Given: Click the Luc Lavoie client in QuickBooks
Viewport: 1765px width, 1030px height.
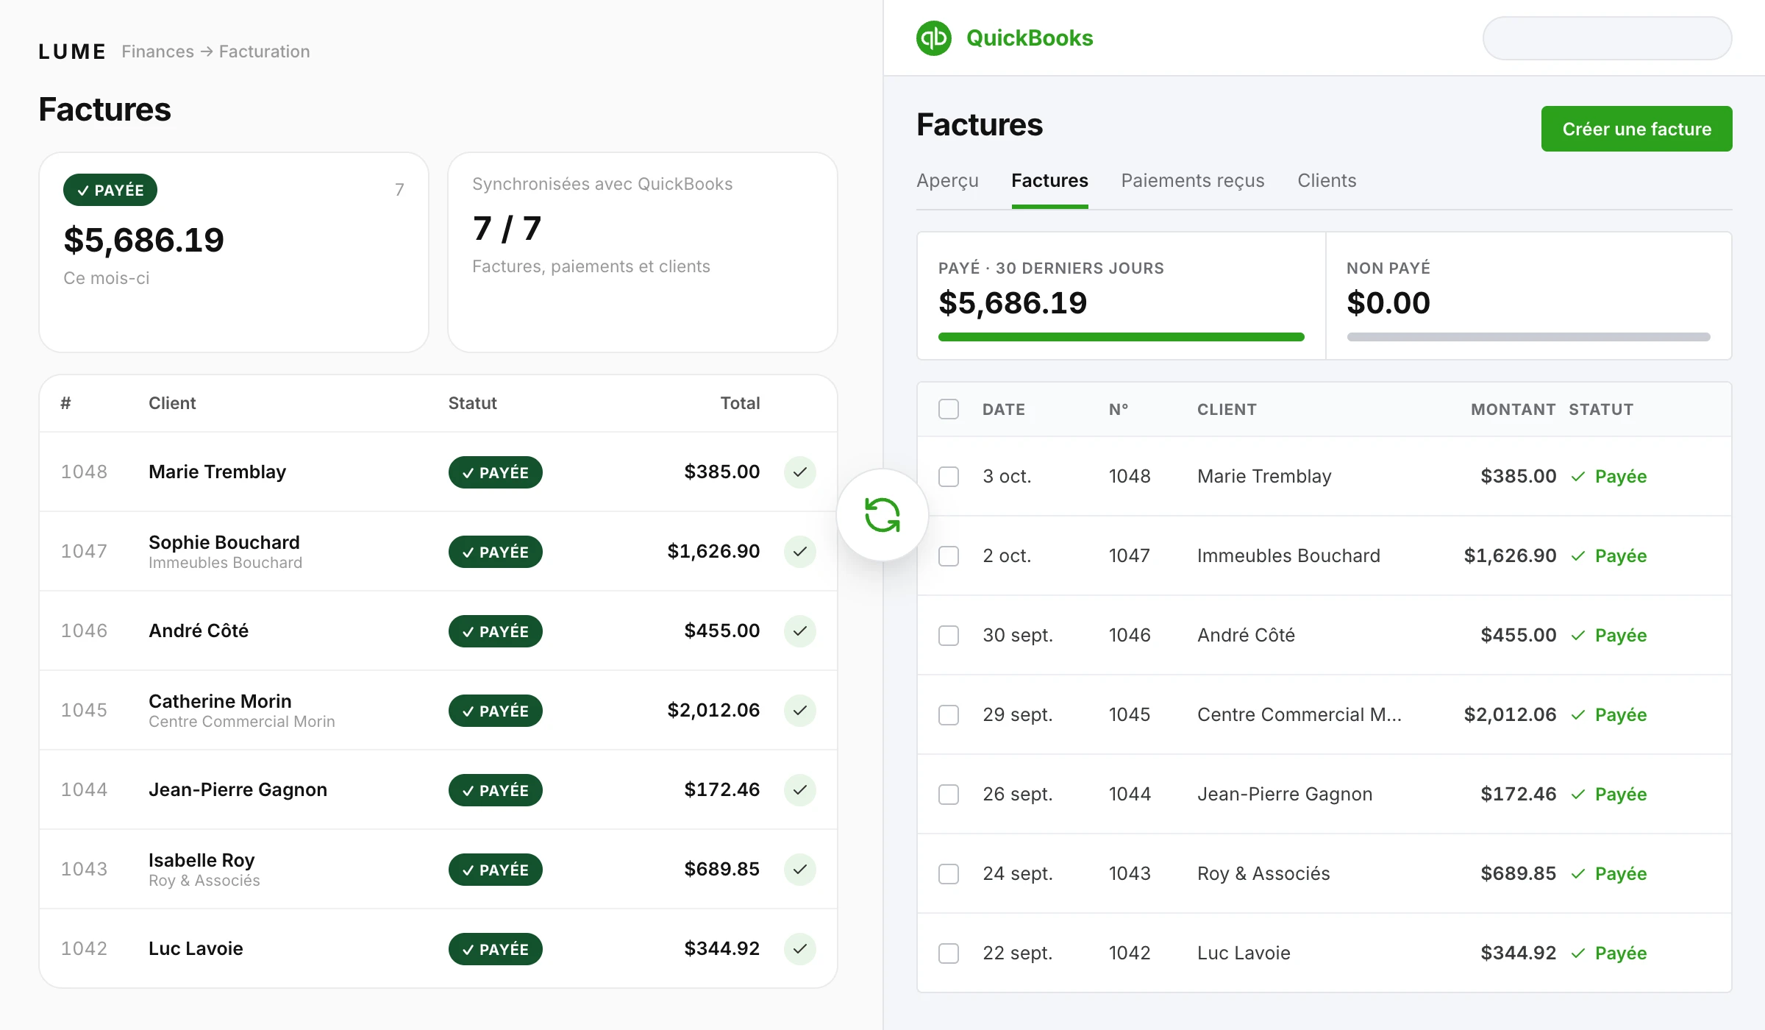Looking at the screenshot, I should coord(1244,953).
